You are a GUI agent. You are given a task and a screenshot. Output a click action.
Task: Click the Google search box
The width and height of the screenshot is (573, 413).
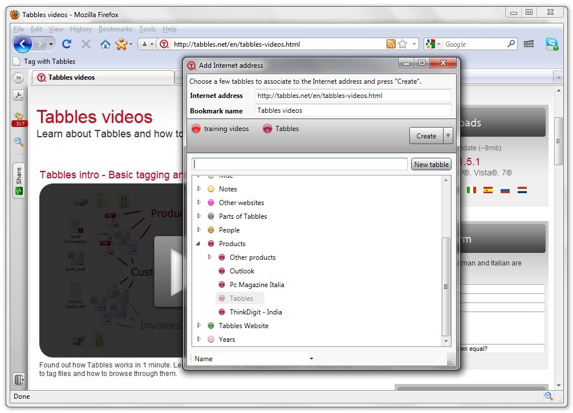pos(474,44)
